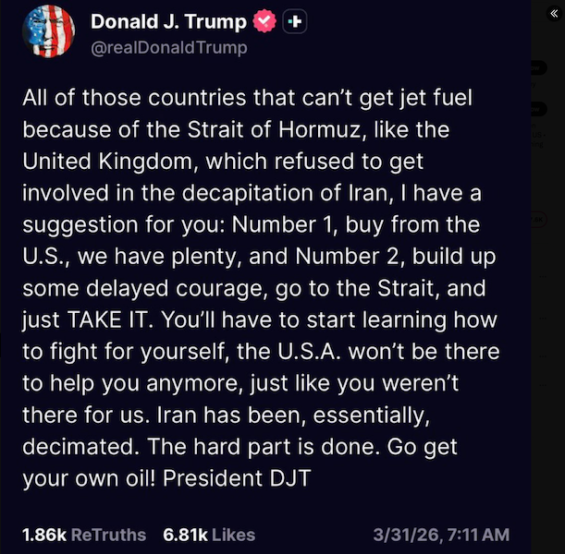Click the second dimmed pill button at right edge

coord(538,109)
